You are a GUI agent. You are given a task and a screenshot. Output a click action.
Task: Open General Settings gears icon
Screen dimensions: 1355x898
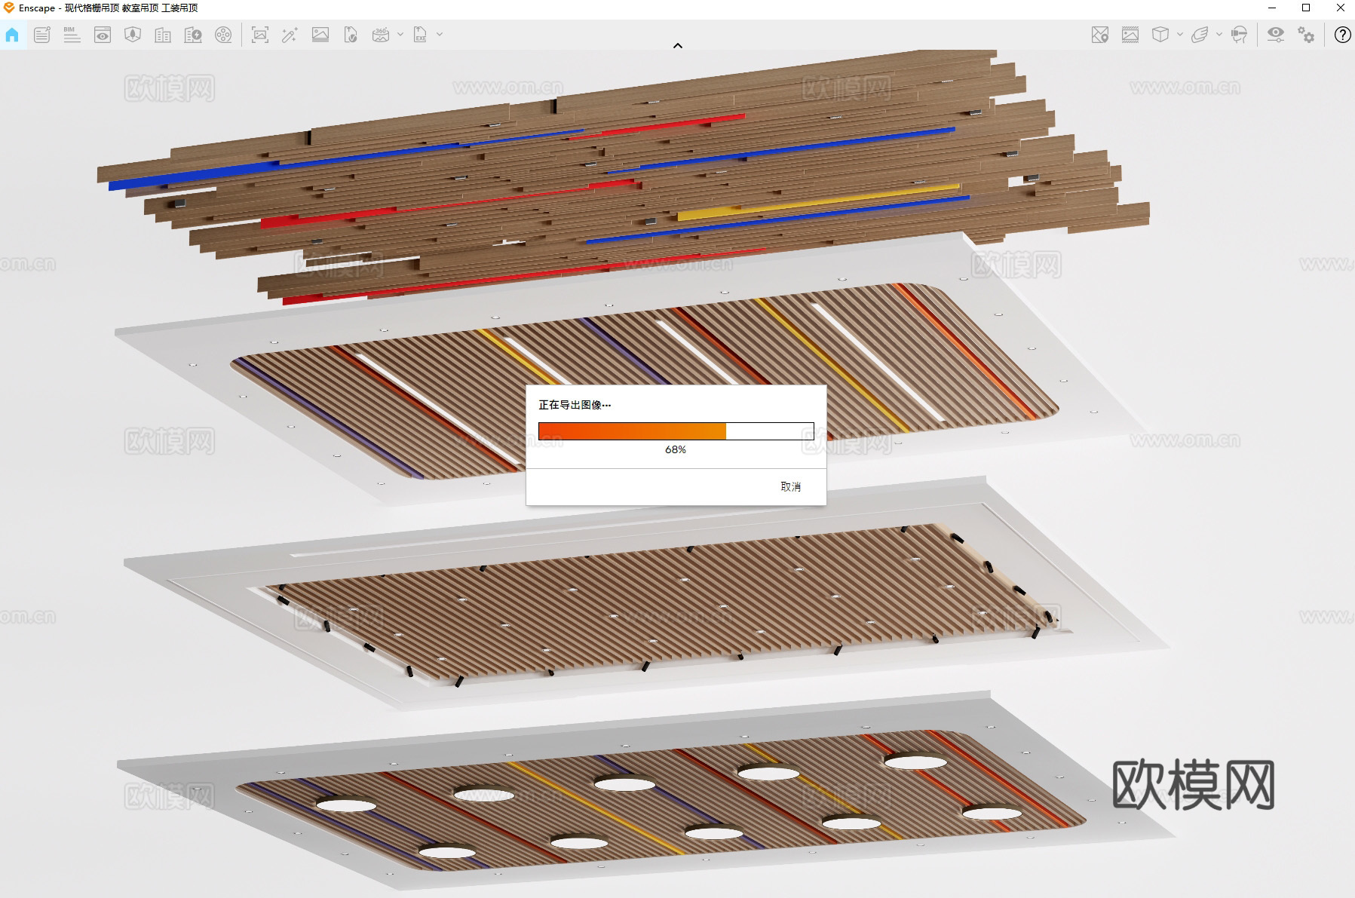point(1306,35)
